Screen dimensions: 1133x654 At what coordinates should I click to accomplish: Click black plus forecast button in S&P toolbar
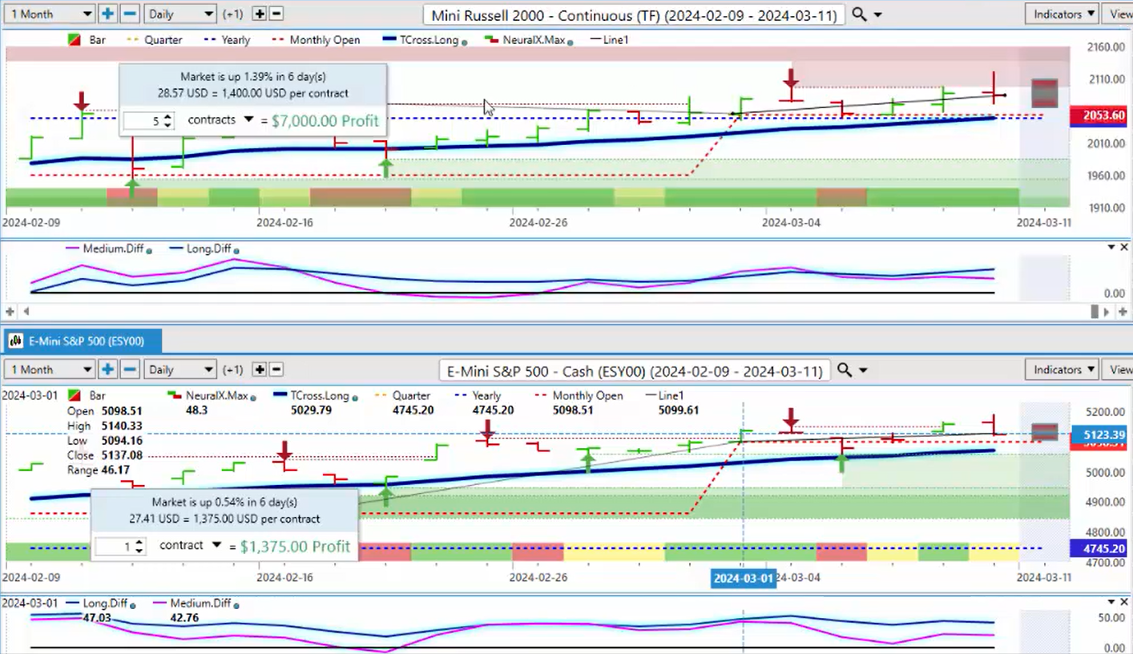[x=259, y=369]
